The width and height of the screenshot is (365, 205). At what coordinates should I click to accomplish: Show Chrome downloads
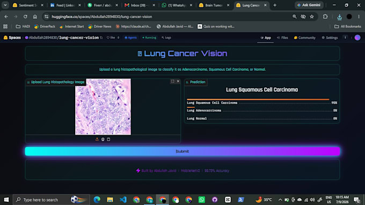click(x=339, y=17)
